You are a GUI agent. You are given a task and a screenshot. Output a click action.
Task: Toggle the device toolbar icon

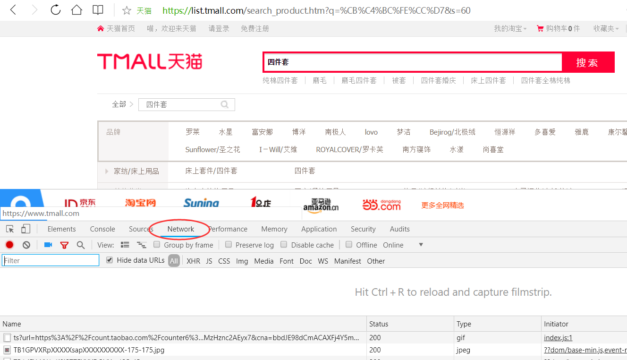(x=25, y=229)
